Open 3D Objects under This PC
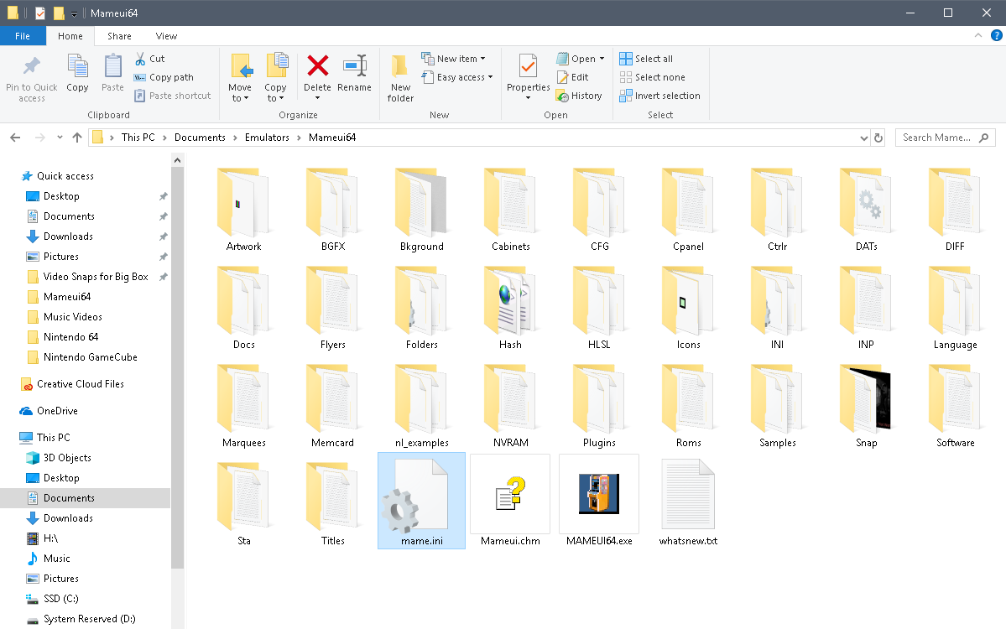 pyautogui.click(x=67, y=458)
